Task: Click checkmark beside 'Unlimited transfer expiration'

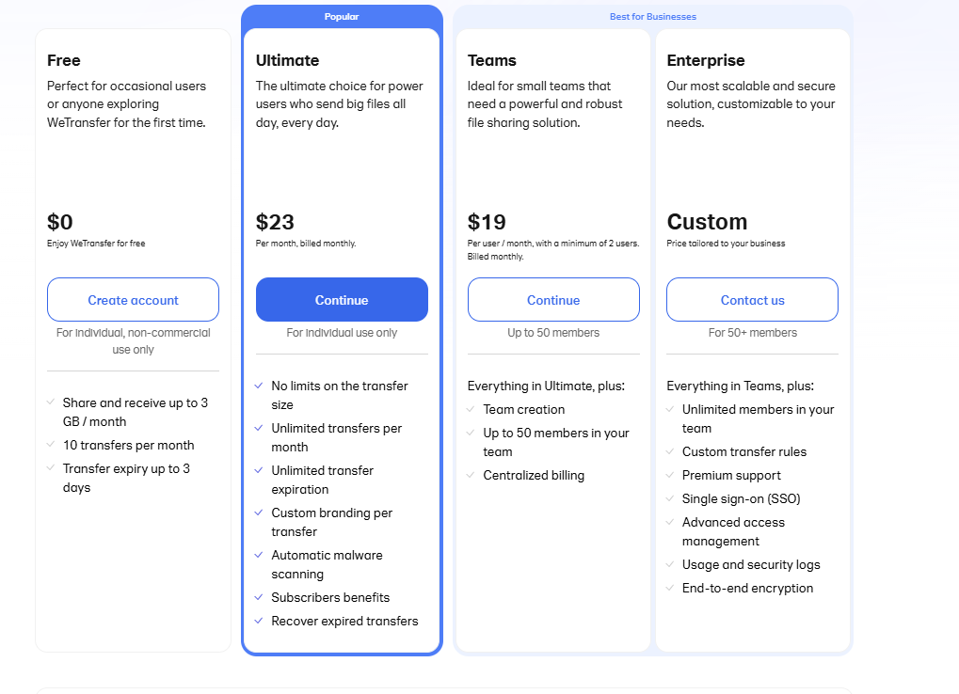Action: point(259,470)
